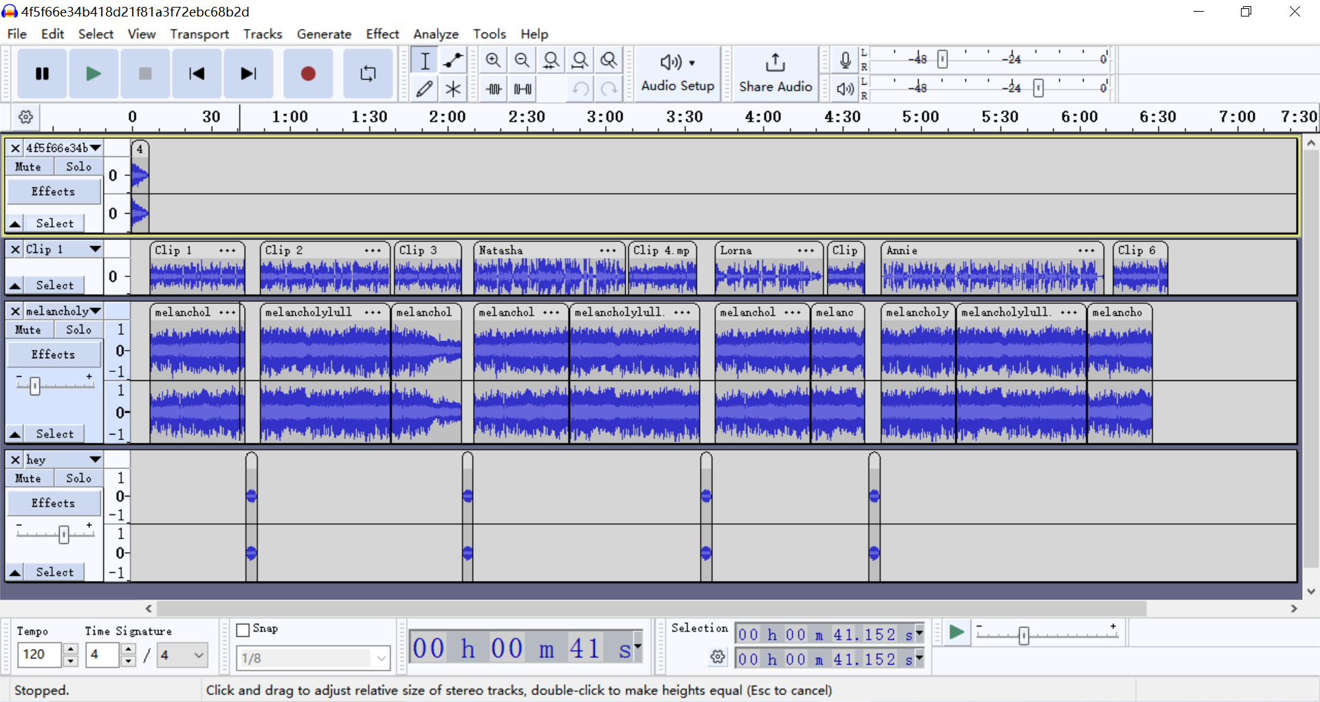Click the Zoom In magnifier
Viewport: 1320px width, 702px height.
tap(493, 61)
